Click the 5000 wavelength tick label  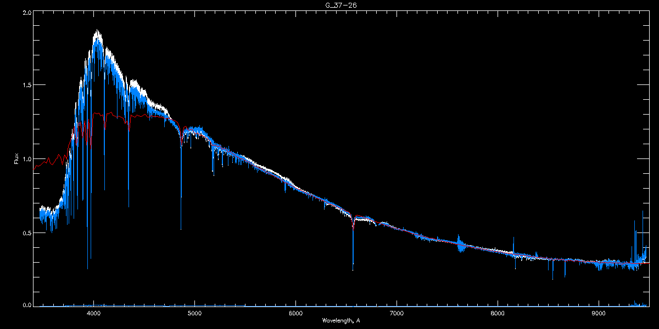click(194, 314)
